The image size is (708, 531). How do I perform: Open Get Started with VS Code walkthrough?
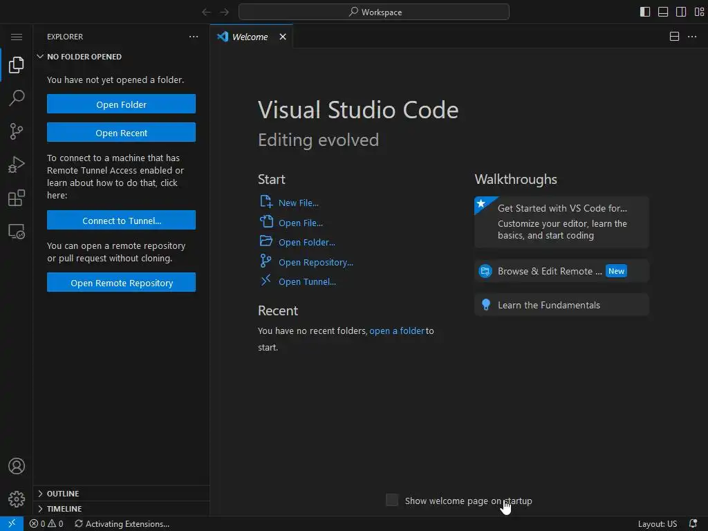561,222
